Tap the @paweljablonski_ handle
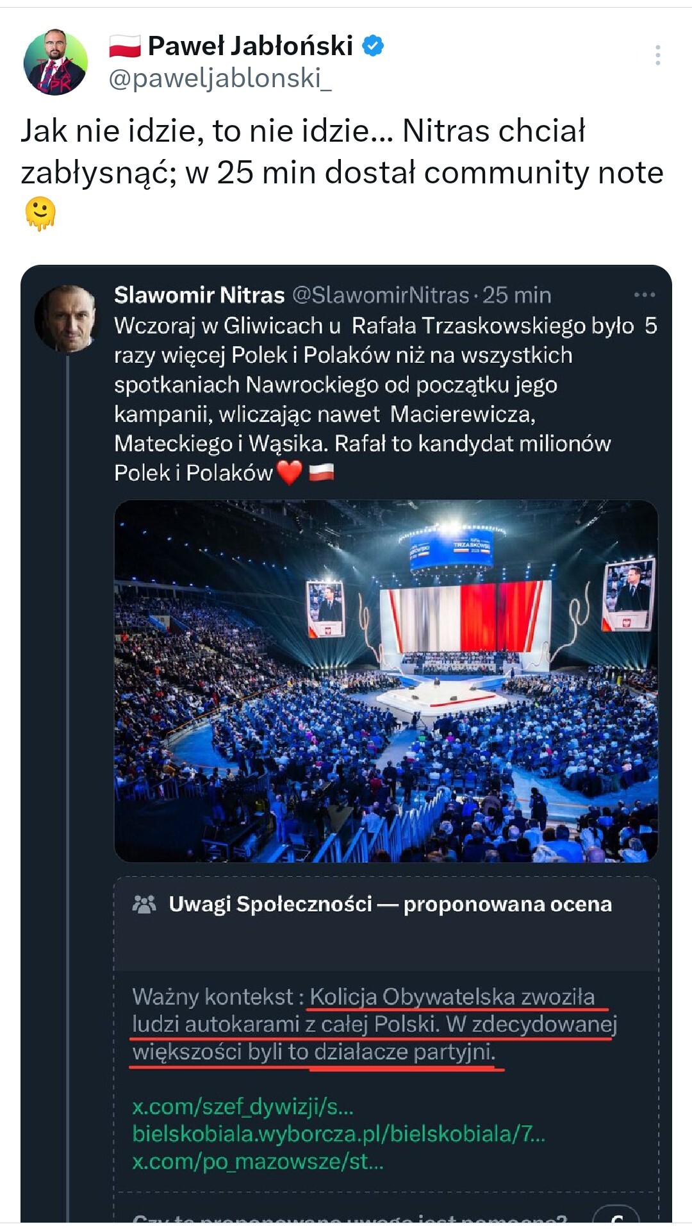Screen dimensions: 692x1229 [x=220, y=78]
